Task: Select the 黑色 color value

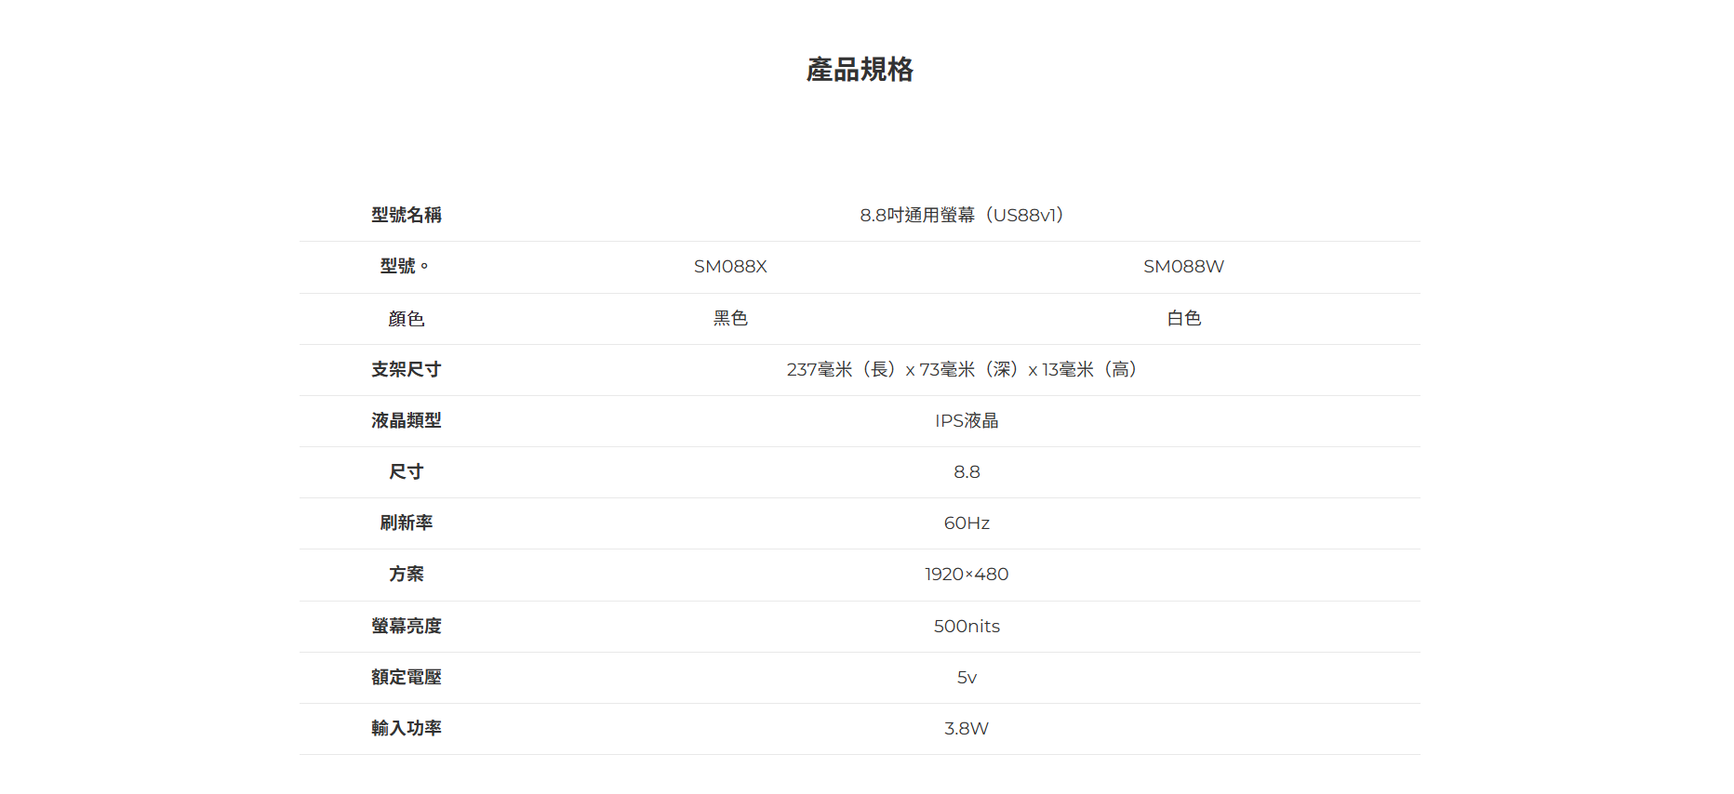Action: click(730, 319)
